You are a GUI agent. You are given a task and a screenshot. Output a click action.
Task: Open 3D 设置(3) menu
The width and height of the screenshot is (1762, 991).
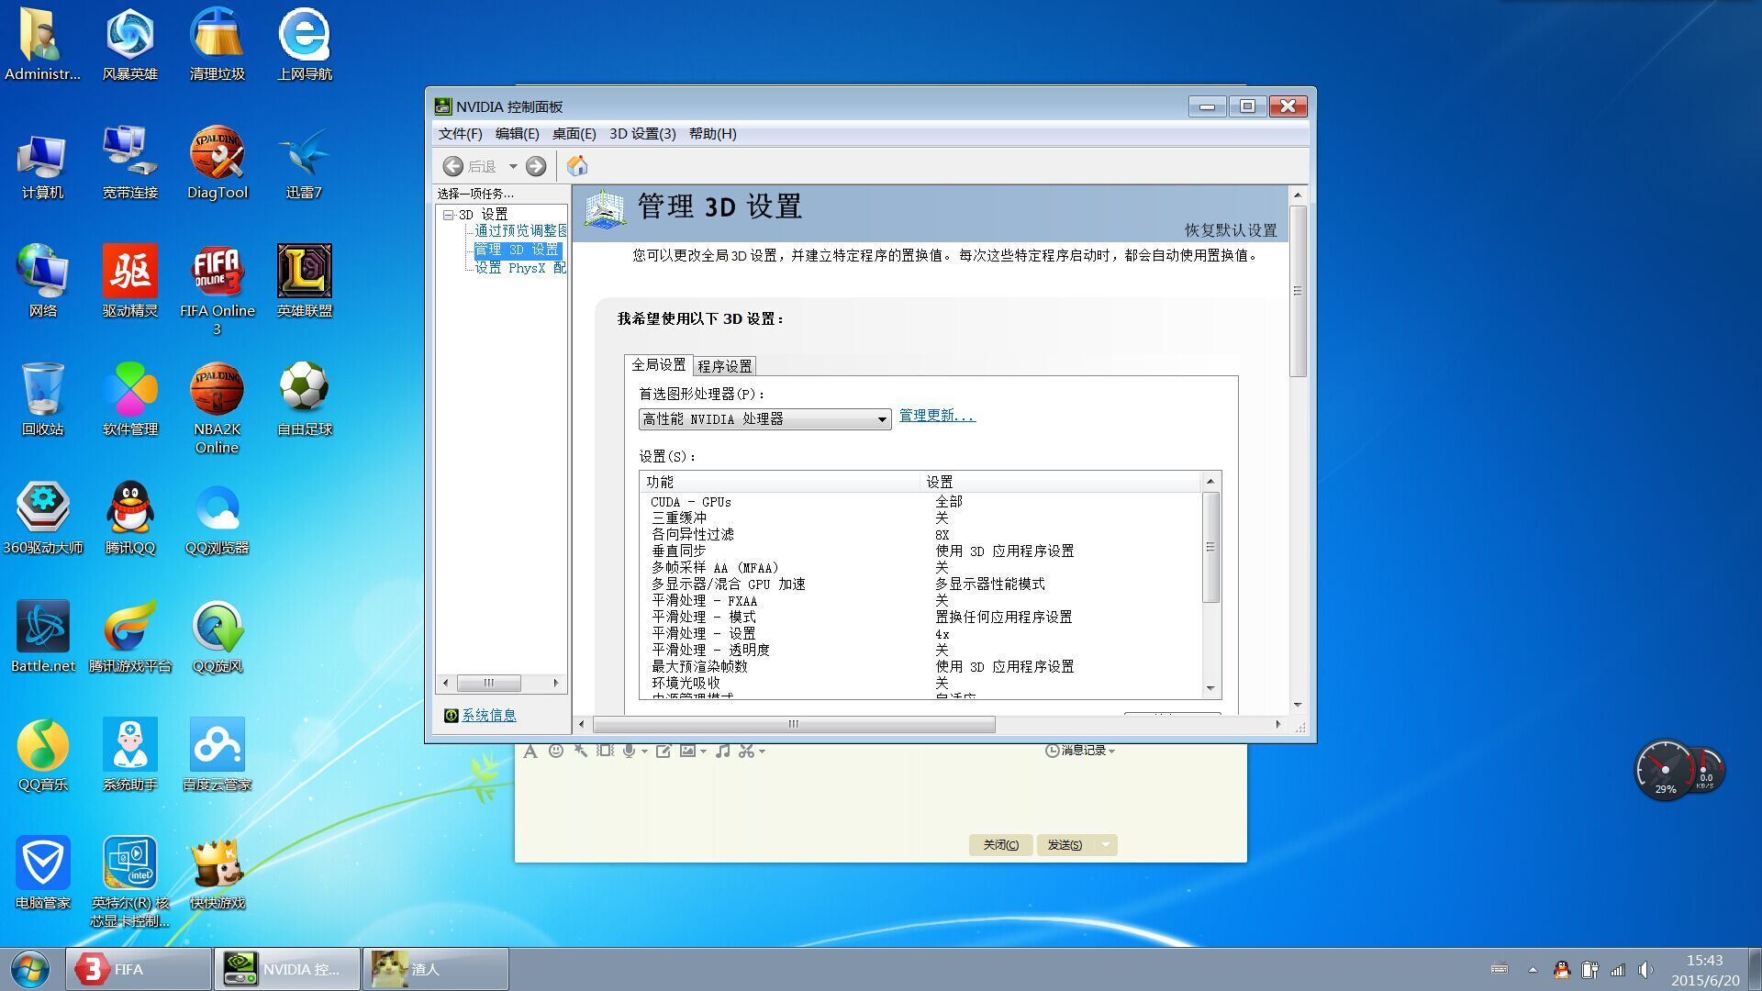pyautogui.click(x=642, y=133)
